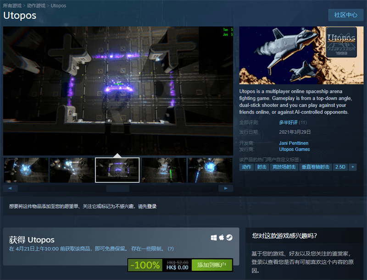Screen dimensions: 367x280
Task: Select the first screenshot thumbnail
Action: click(x=26, y=170)
